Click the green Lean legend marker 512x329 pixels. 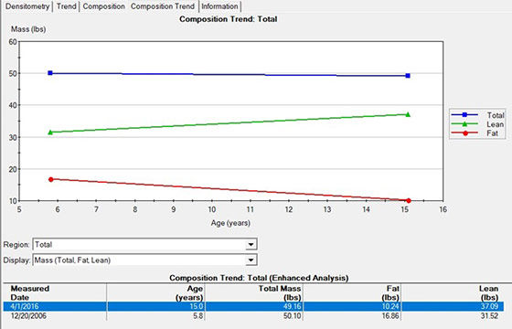click(x=464, y=124)
